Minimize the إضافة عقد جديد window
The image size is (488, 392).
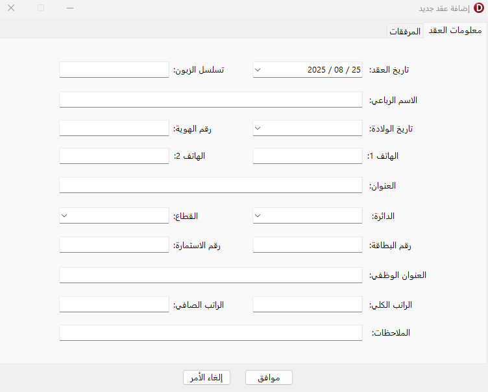(x=70, y=8)
